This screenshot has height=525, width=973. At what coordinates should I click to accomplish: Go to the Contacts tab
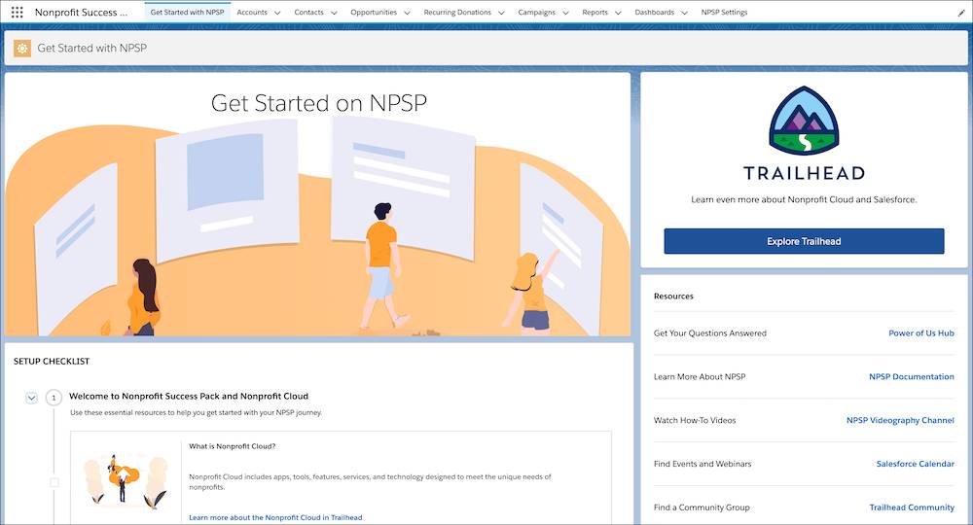[309, 12]
